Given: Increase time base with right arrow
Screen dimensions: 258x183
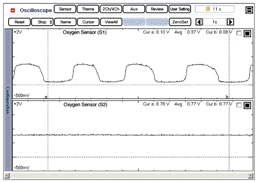Looking at the screenshot, I should (231, 22).
